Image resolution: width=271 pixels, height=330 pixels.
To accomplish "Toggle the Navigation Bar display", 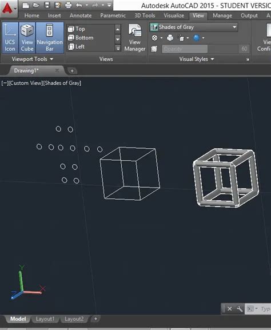I will 50,38.
